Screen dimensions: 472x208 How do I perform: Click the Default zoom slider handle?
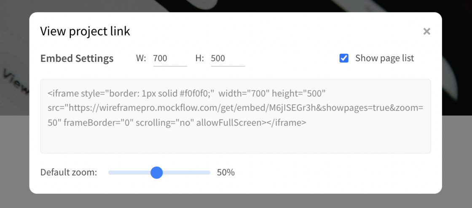coord(156,173)
